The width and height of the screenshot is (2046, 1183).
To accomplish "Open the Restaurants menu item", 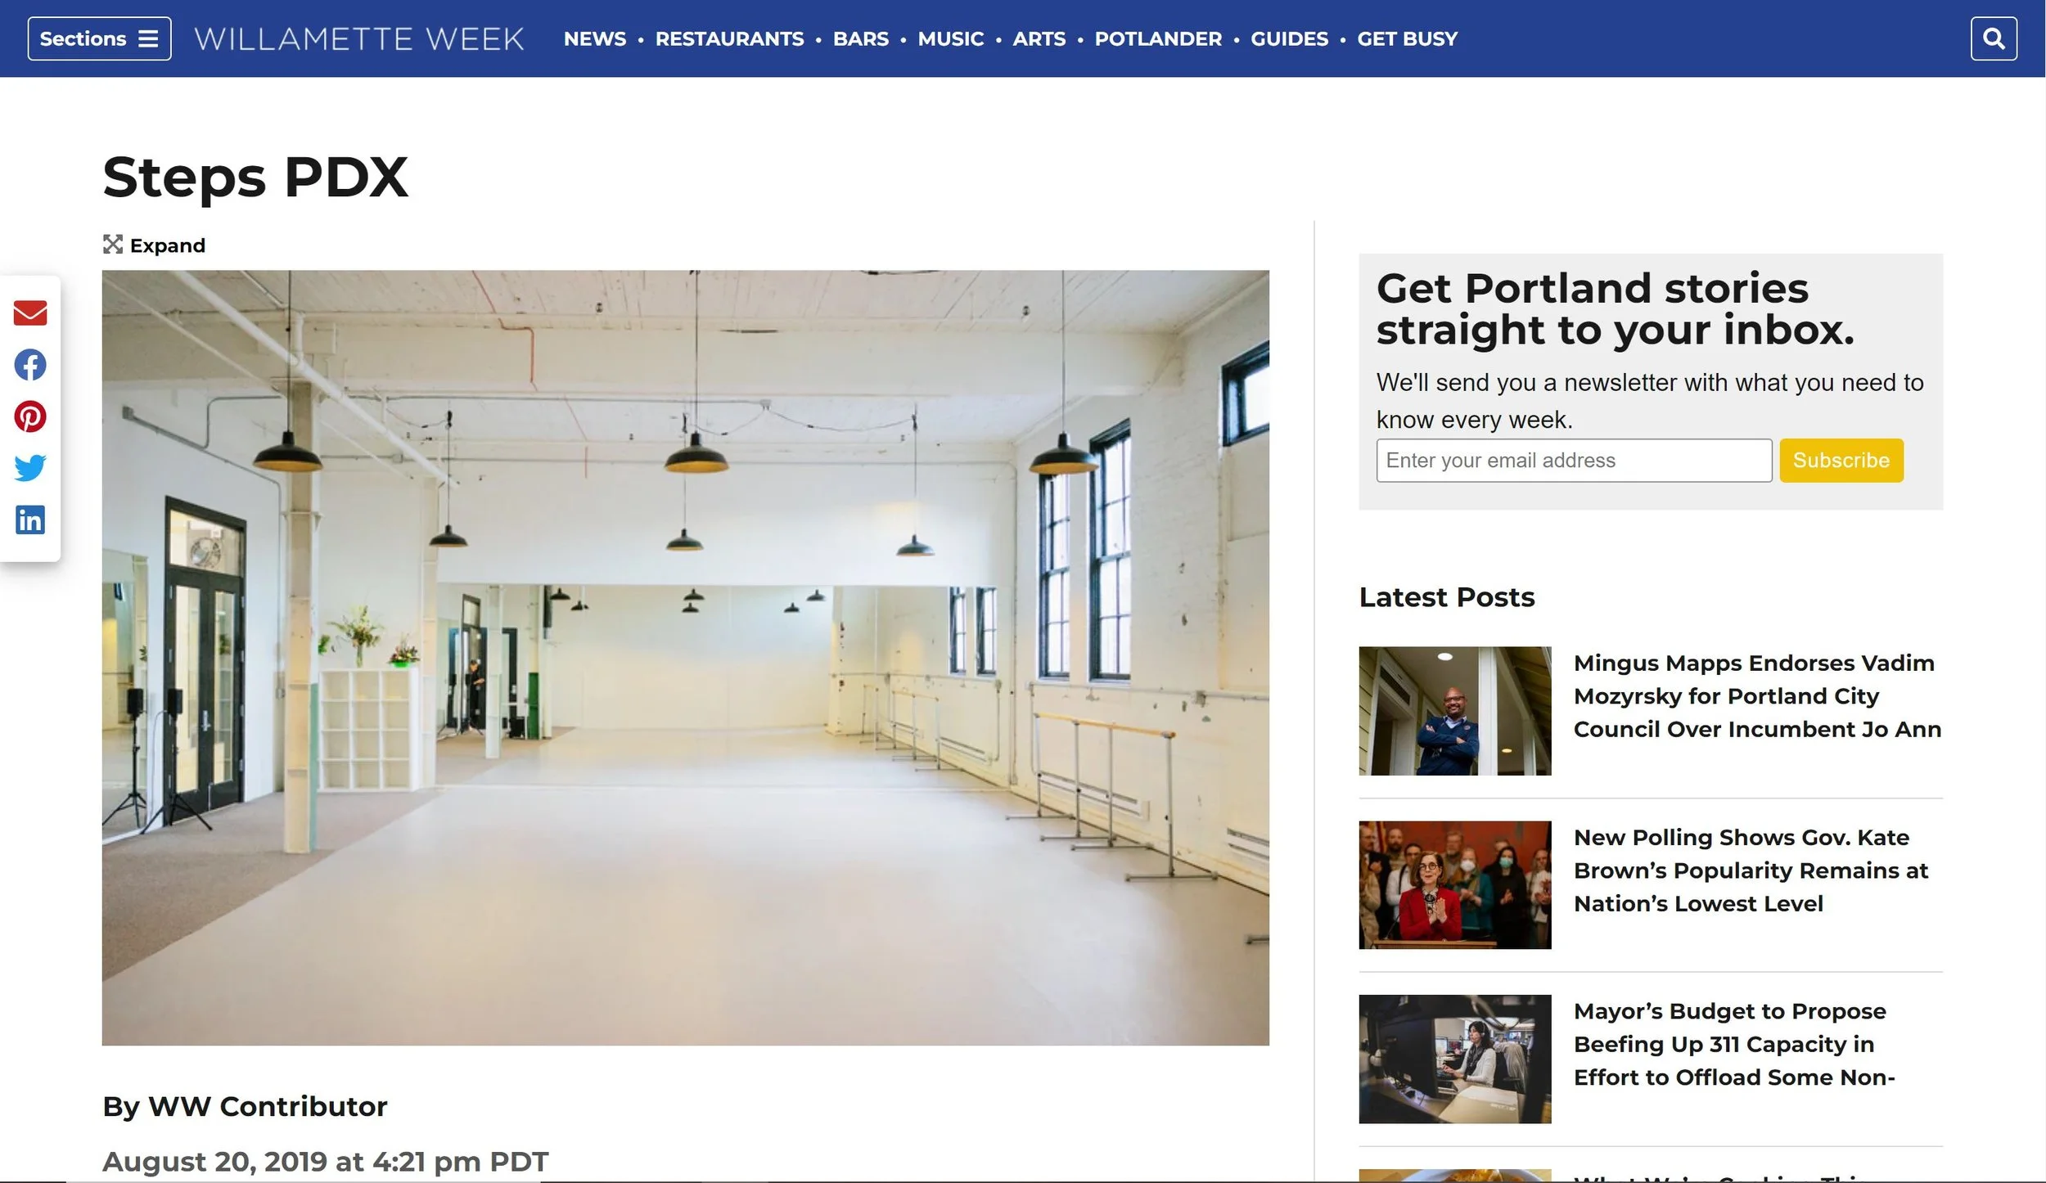I will pyautogui.click(x=729, y=38).
